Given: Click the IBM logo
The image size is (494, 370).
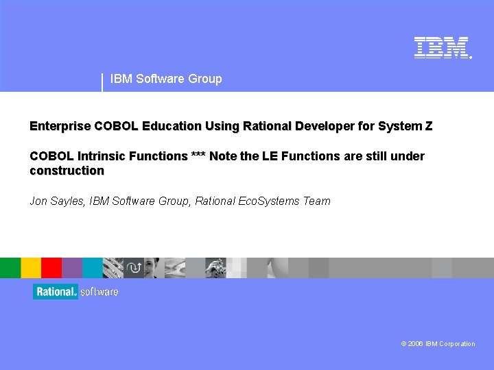Looking at the screenshot, I should [443, 47].
